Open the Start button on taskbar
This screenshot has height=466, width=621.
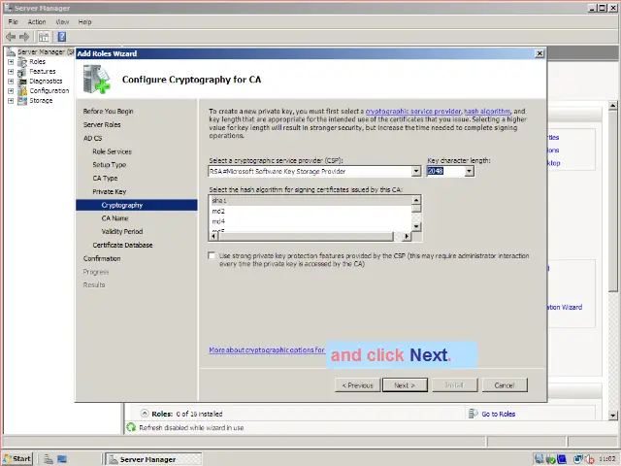(17, 459)
